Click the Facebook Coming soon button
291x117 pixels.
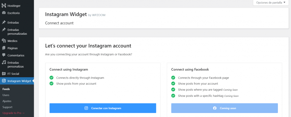224,108
